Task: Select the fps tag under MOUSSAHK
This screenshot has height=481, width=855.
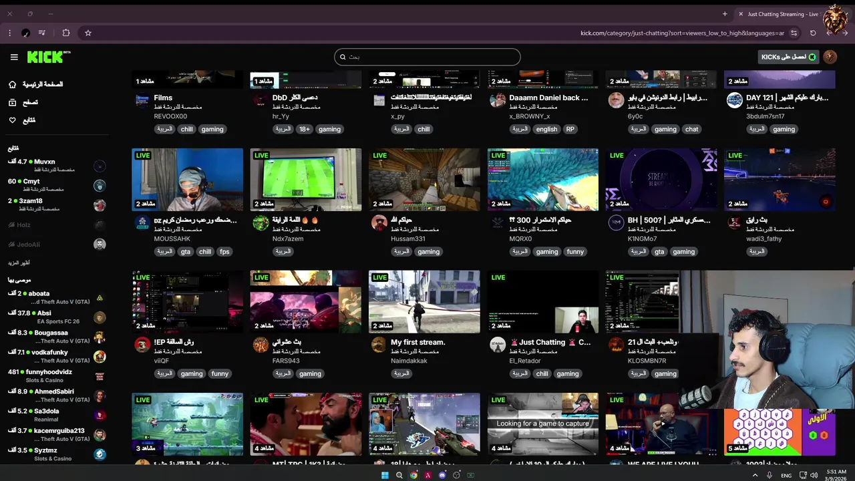Action: [224, 252]
